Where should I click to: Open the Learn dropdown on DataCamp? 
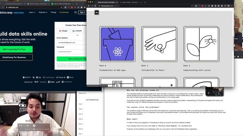pyautogui.click(x=32, y=12)
